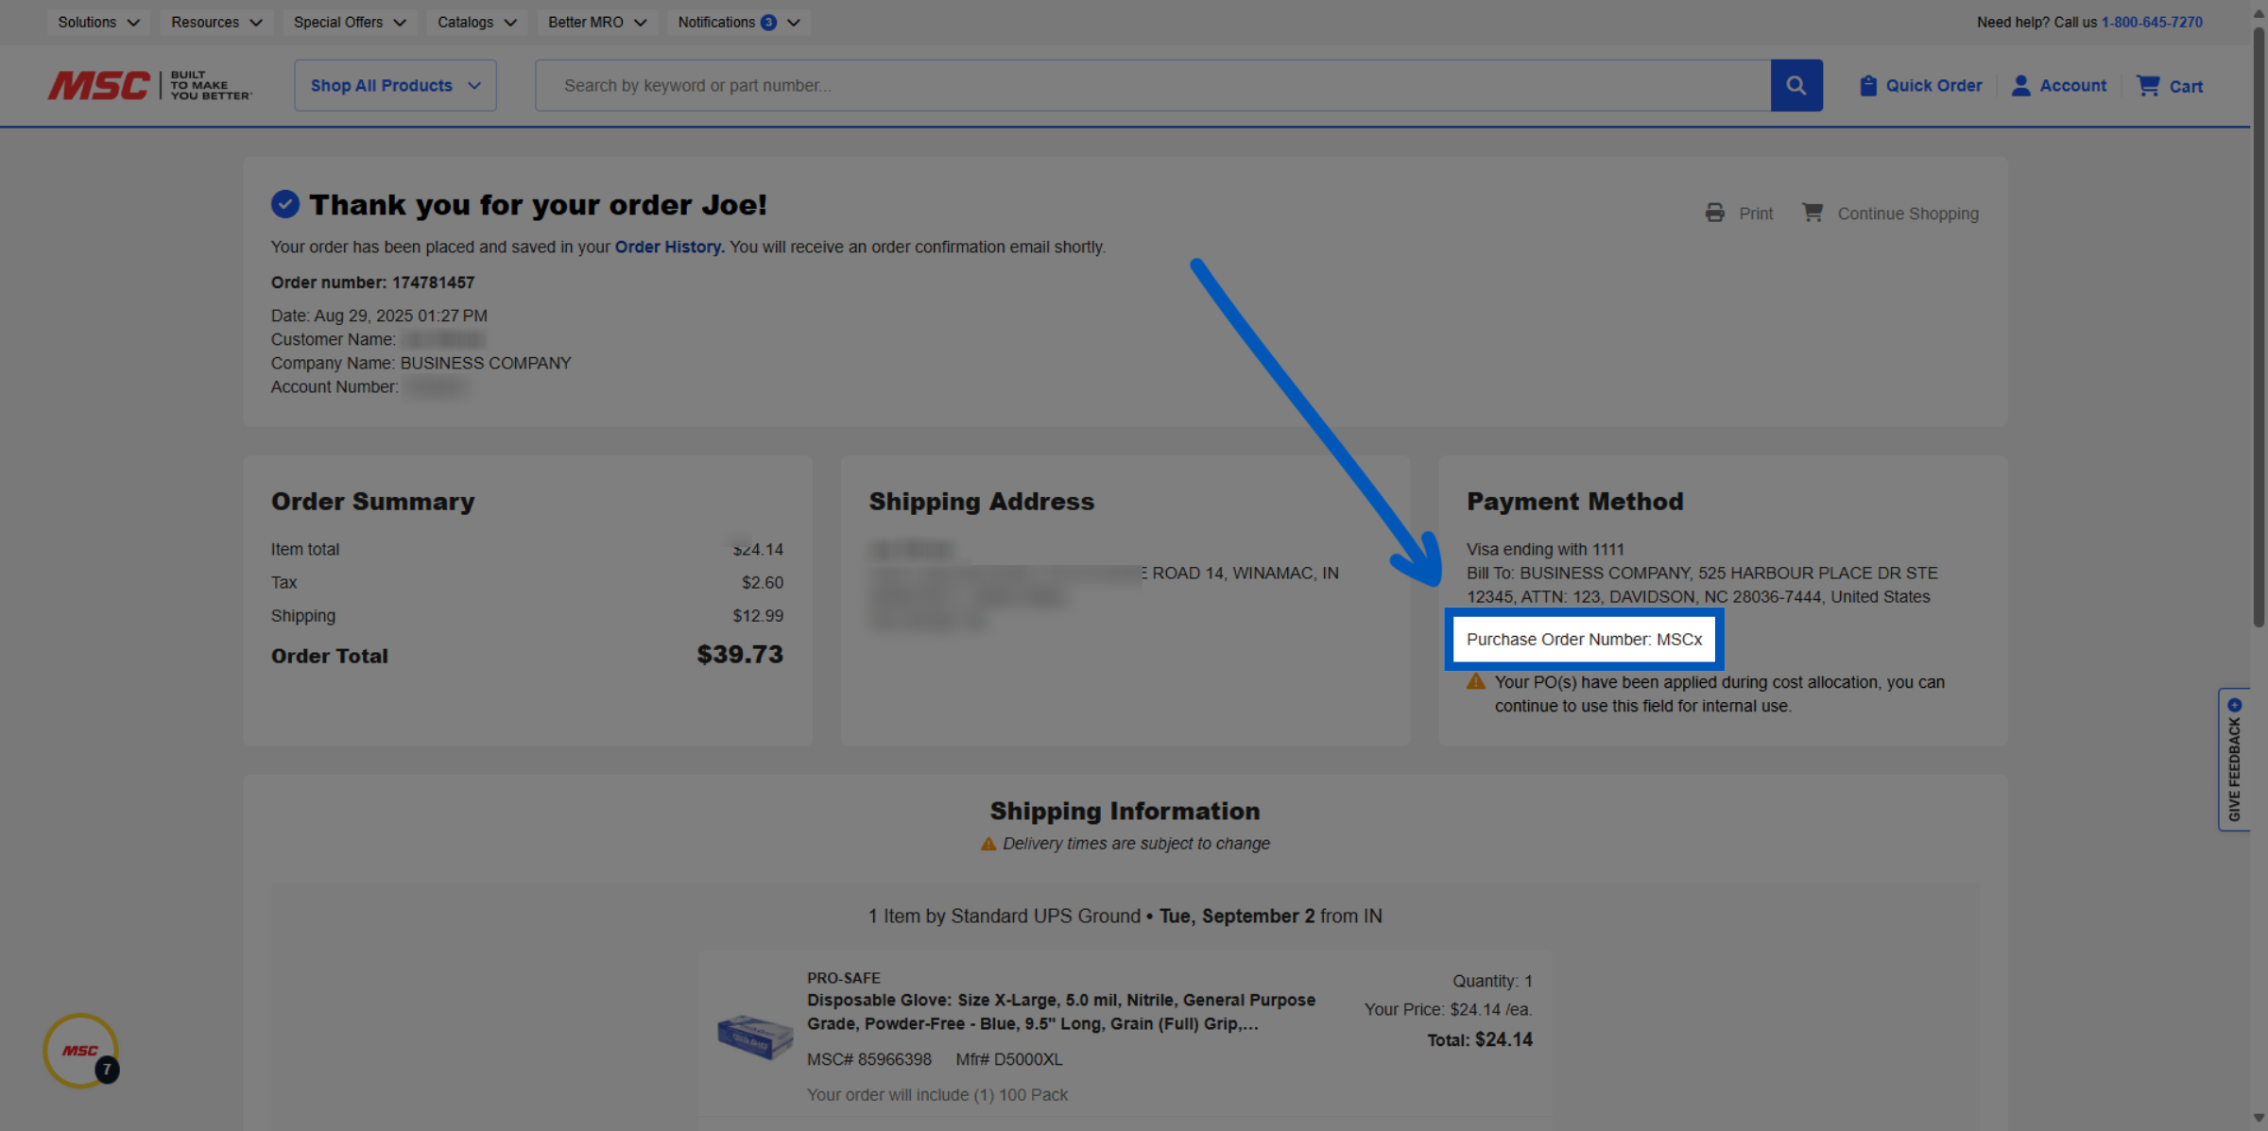Expand the Special Offers menu
This screenshot has height=1131, width=2268.
coord(350,22)
